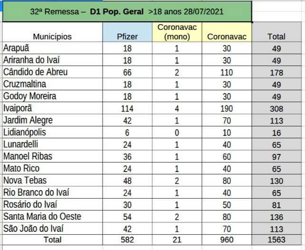The image size is (305, 250).
Task: Select the Pfizer header cell
Action: pos(127,32)
